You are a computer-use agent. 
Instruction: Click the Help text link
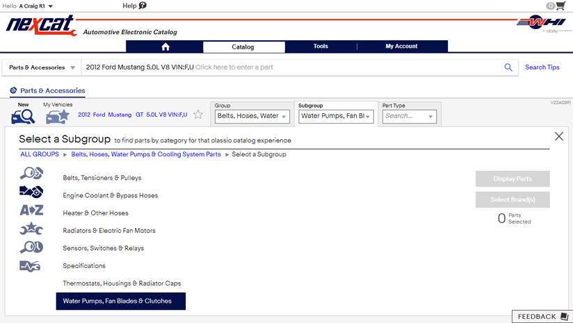129,6
